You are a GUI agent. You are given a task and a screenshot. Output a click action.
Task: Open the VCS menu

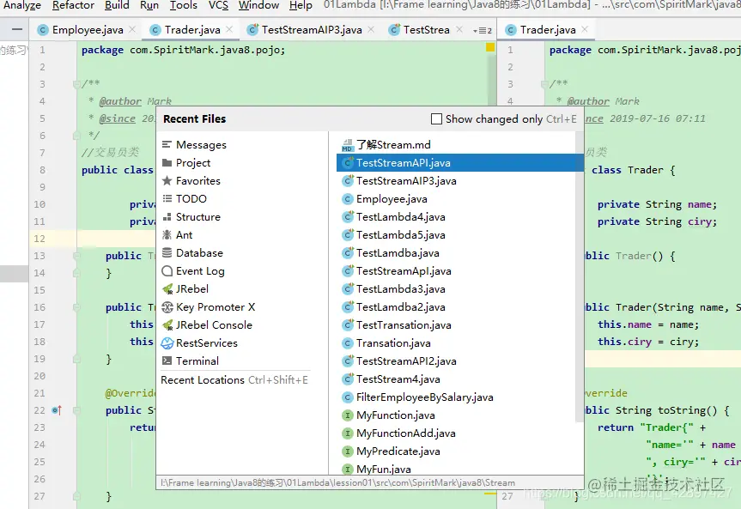point(218,5)
